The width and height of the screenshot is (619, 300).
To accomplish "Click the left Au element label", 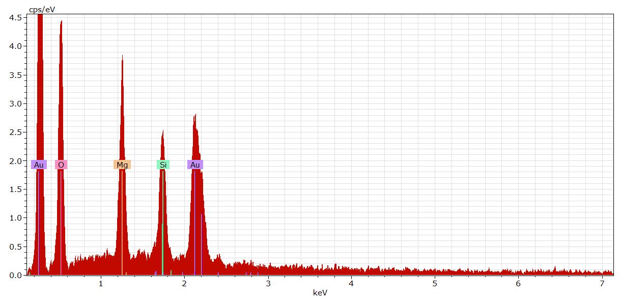I will 39,165.
